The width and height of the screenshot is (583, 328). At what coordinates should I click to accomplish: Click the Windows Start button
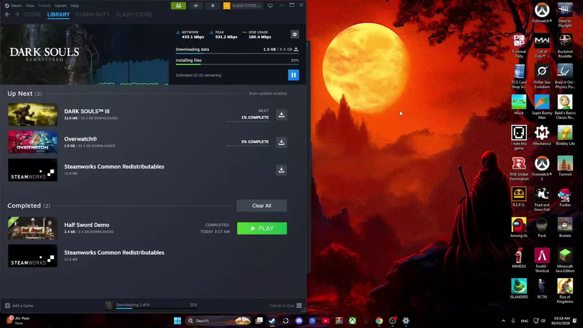(x=177, y=321)
